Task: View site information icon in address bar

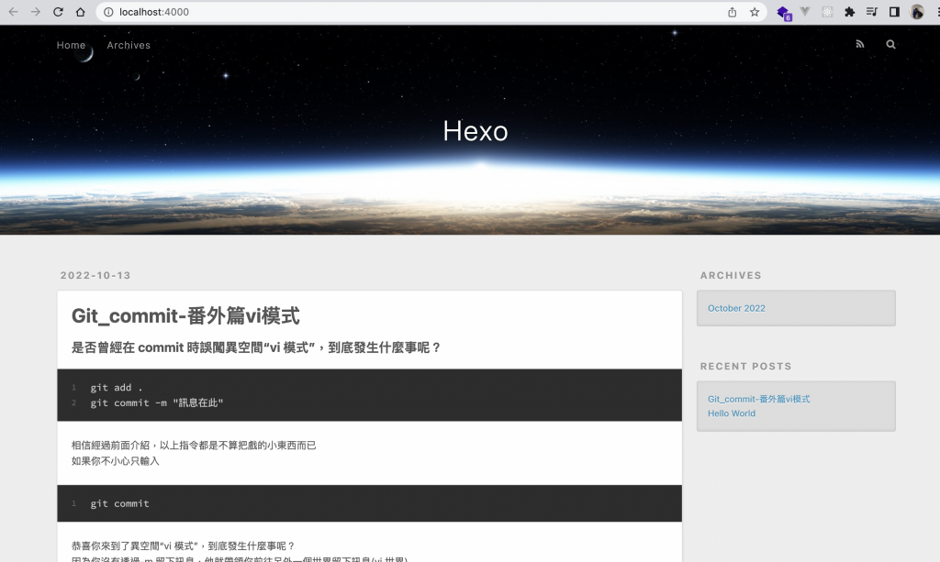Action: pyautogui.click(x=108, y=12)
